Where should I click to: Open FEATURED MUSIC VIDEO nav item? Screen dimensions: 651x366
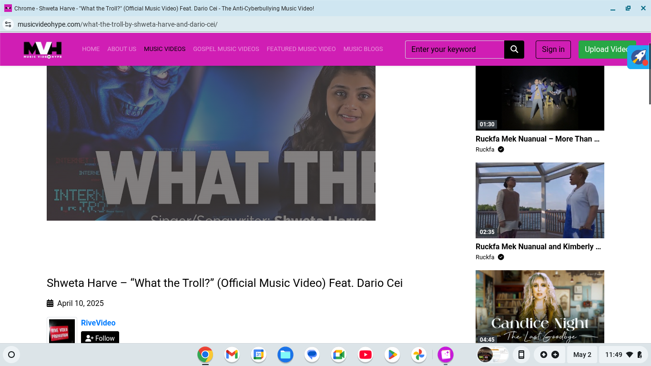(301, 49)
